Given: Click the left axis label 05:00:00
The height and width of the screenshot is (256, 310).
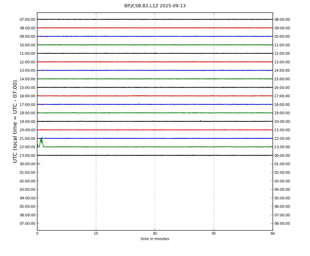Looking at the screenshot, I should coord(27,206).
